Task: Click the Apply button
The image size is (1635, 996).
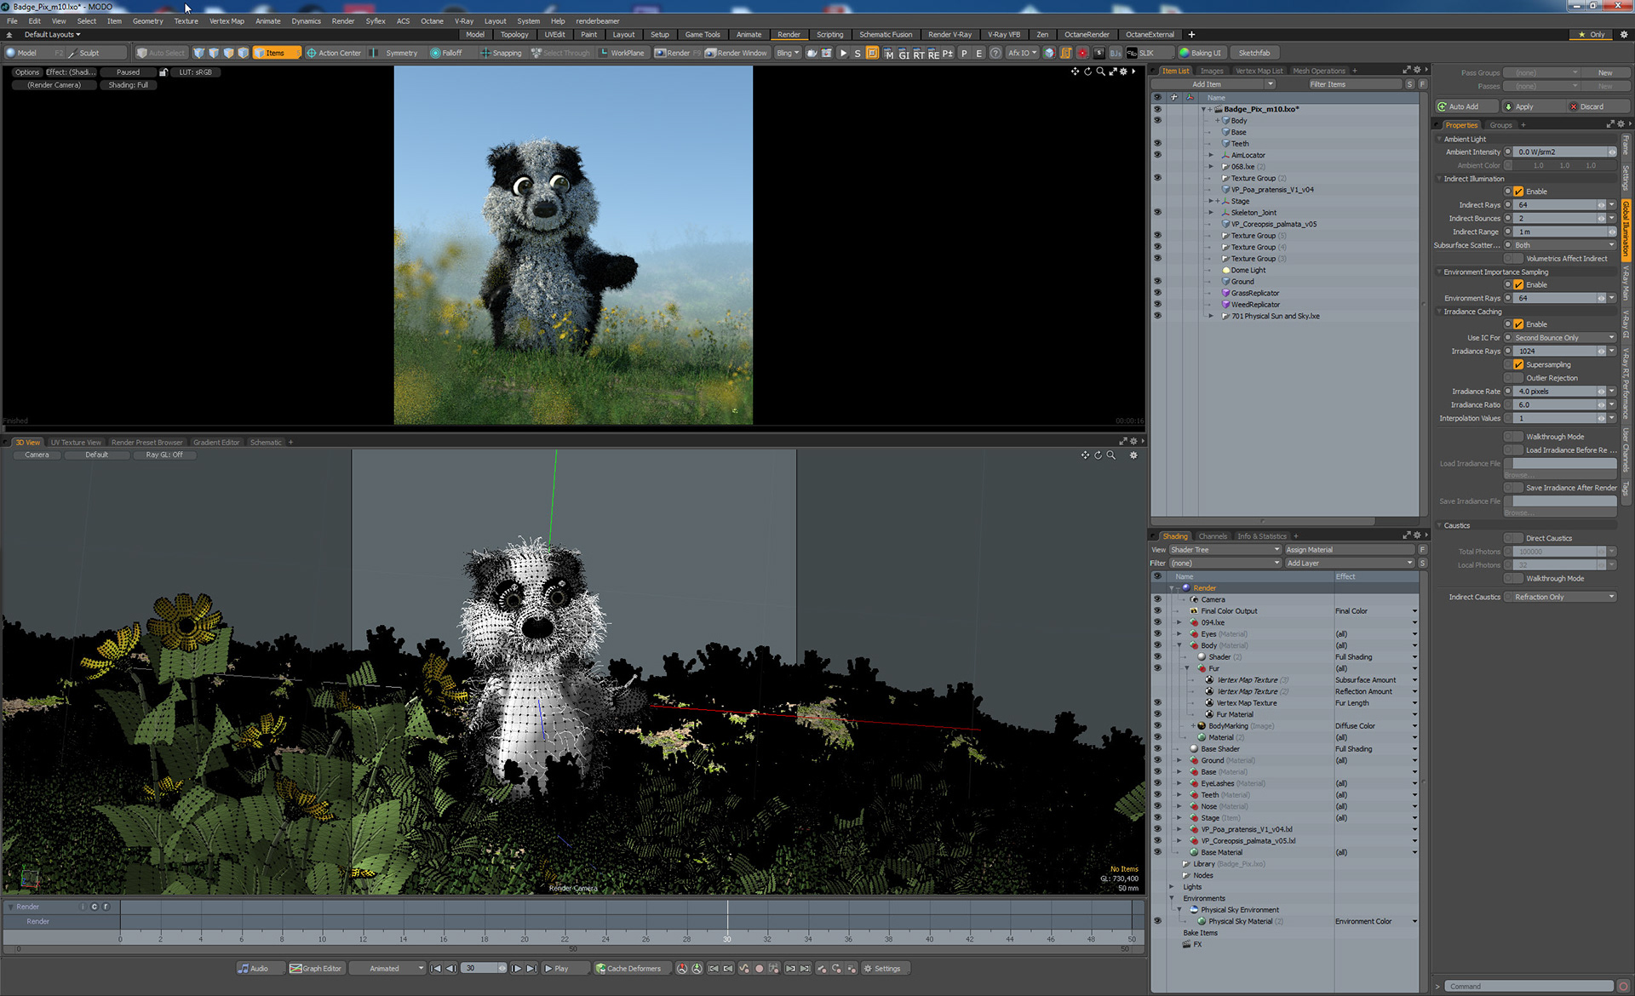Action: click(1523, 106)
